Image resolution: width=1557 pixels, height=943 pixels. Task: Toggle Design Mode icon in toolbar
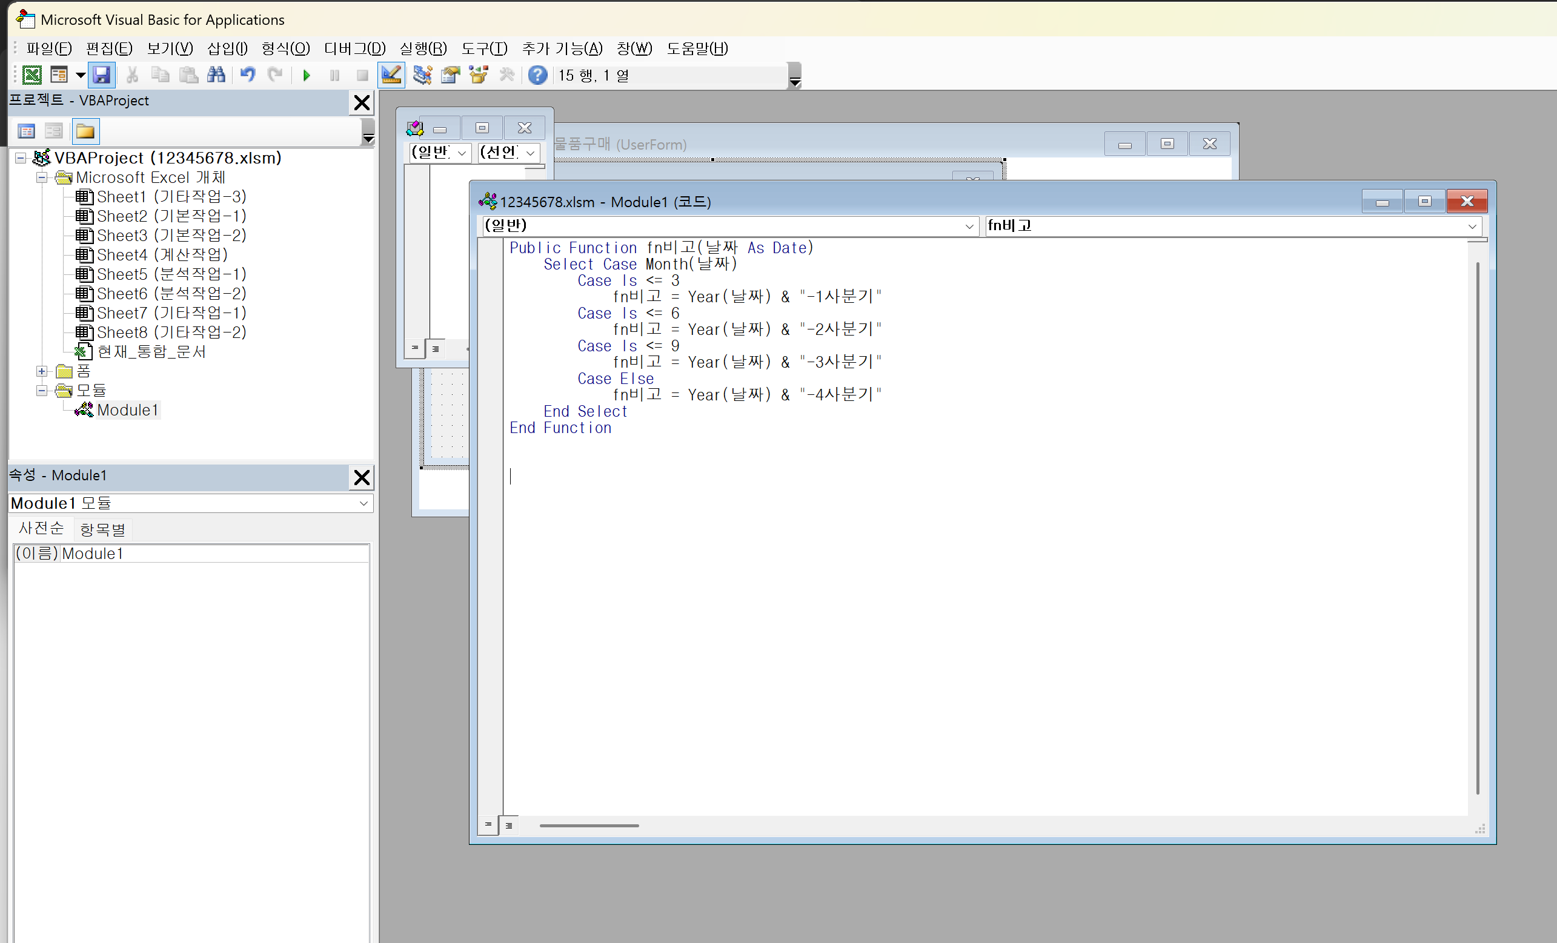(391, 75)
